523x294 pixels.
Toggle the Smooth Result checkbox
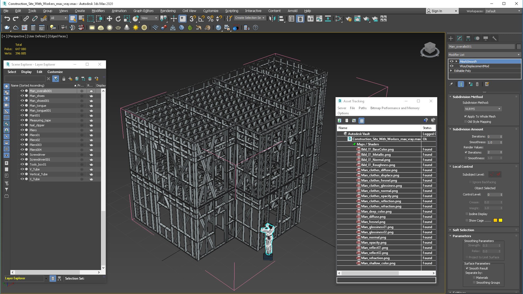click(x=467, y=268)
